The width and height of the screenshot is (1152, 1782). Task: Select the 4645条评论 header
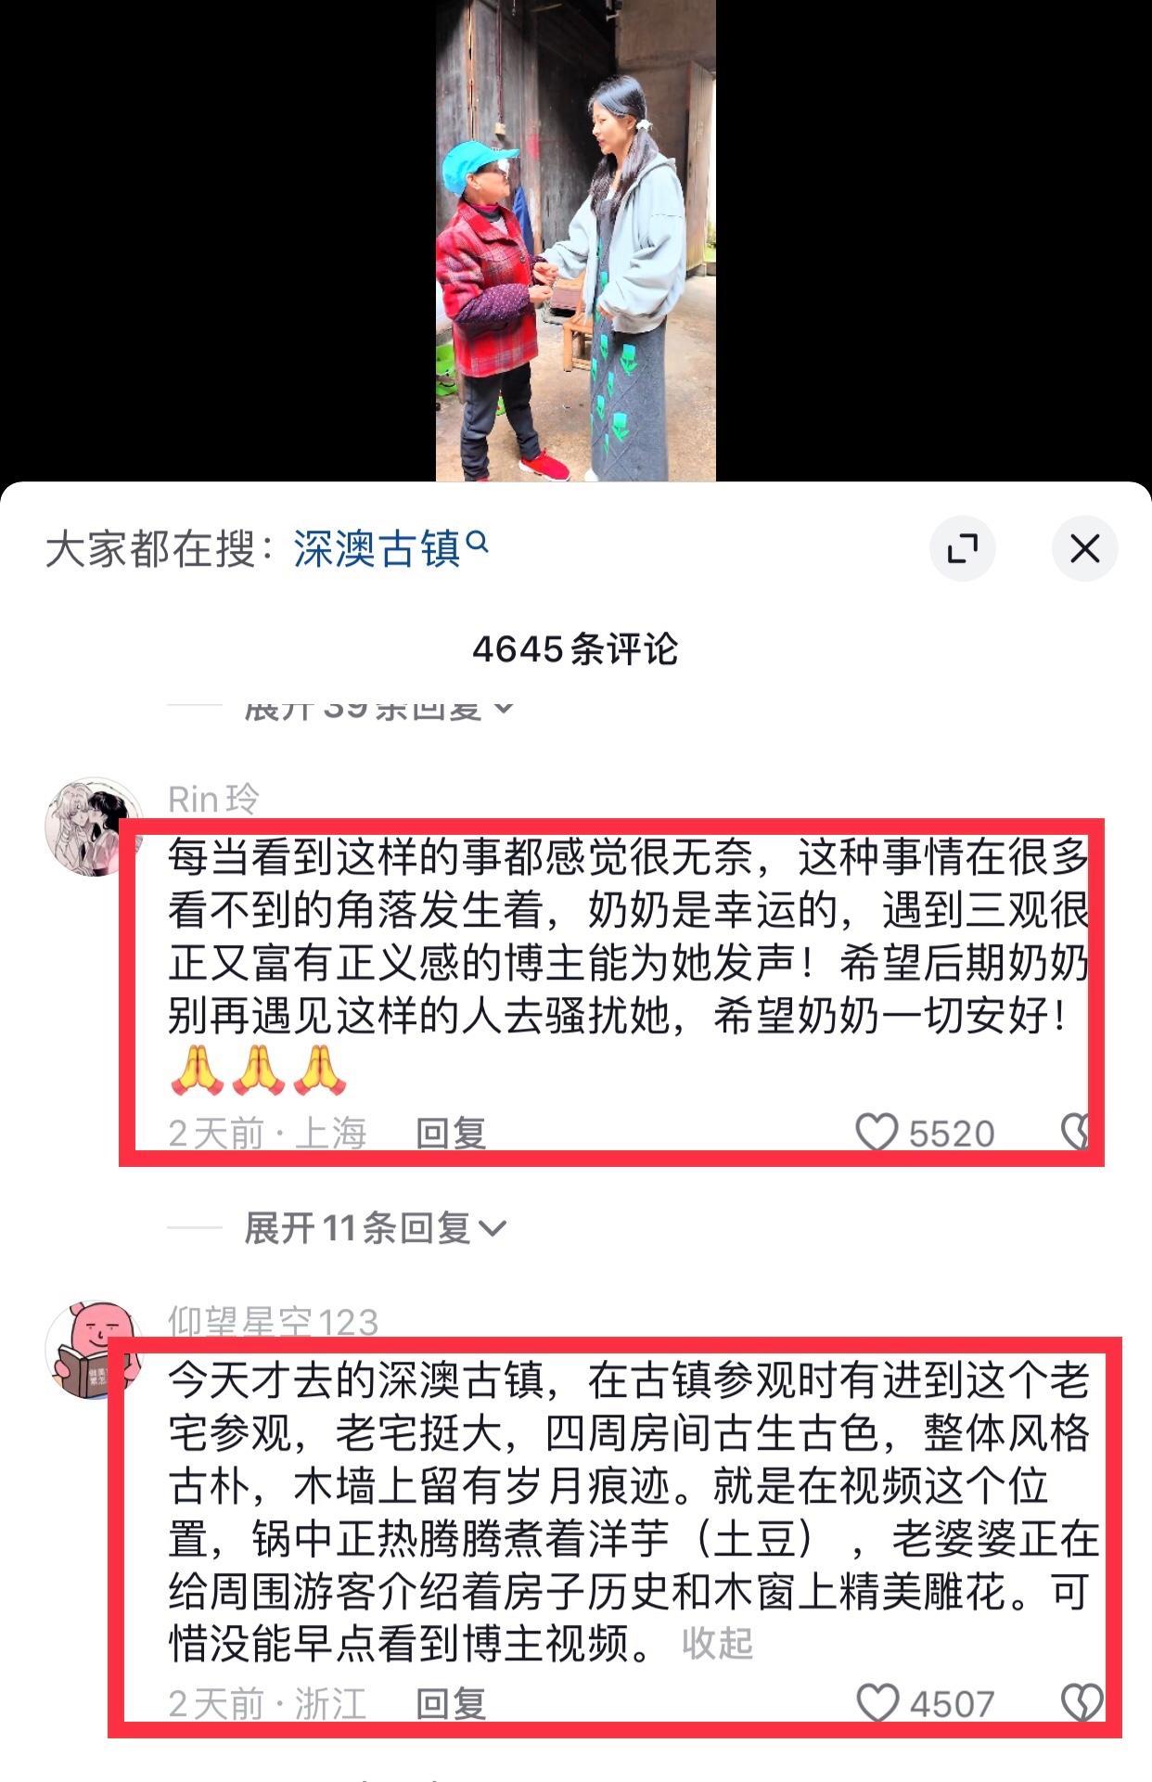pos(575,648)
